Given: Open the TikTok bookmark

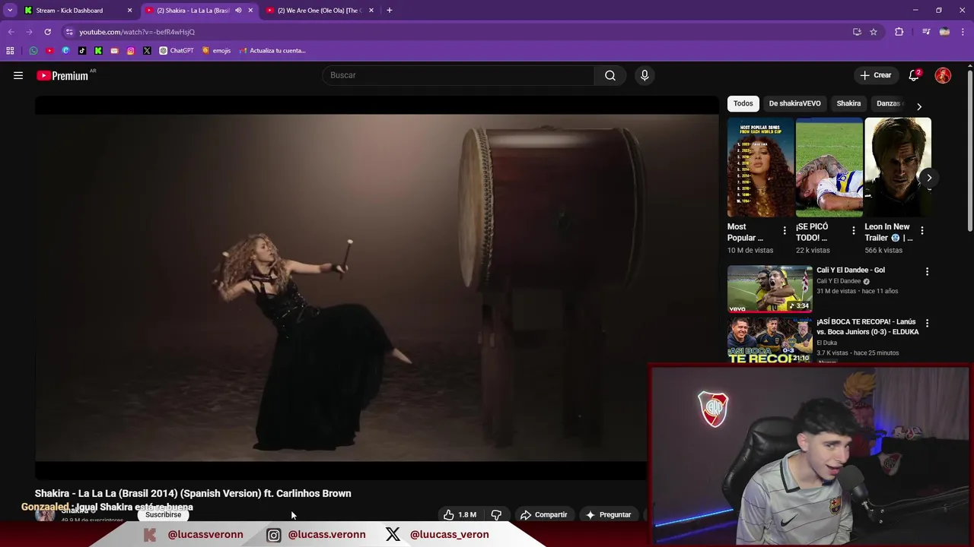Looking at the screenshot, I should click(x=82, y=51).
